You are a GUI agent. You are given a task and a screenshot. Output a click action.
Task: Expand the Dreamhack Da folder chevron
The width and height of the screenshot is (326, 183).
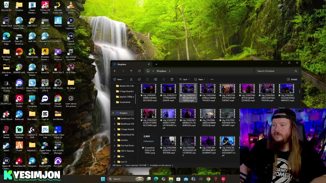click(x=114, y=135)
